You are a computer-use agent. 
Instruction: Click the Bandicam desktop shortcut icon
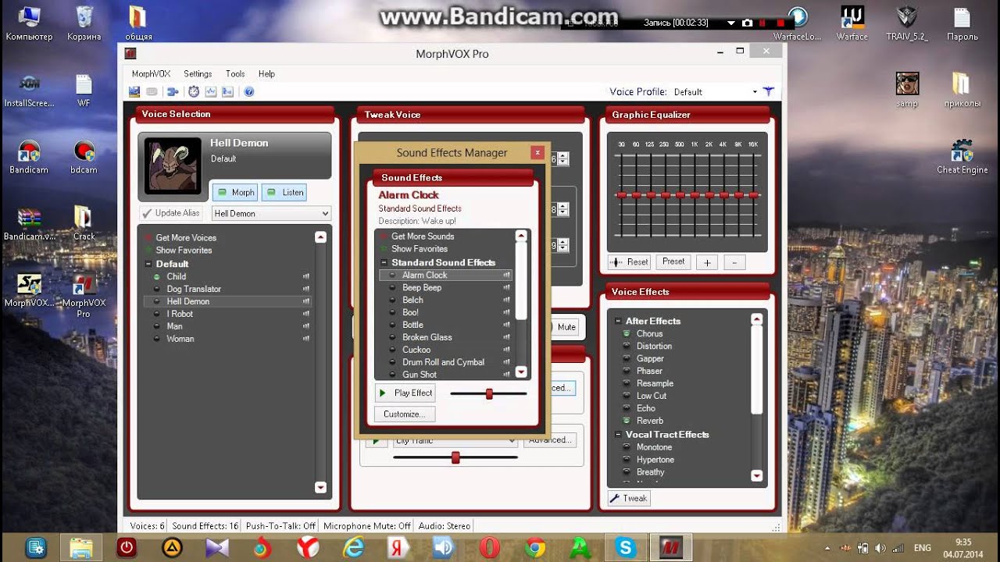[29, 156]
